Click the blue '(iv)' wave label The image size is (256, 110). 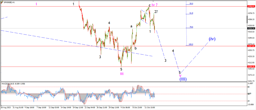point(212,39)
